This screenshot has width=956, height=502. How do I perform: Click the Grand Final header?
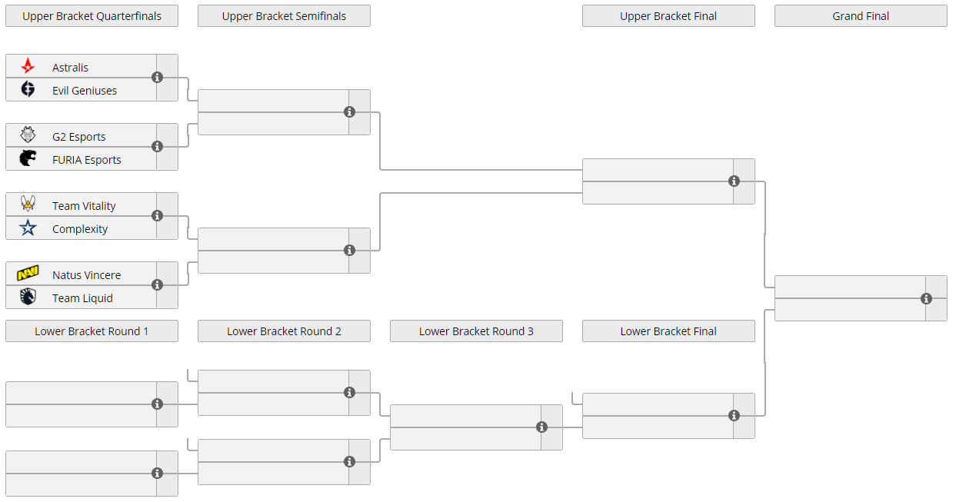point(861,16)
